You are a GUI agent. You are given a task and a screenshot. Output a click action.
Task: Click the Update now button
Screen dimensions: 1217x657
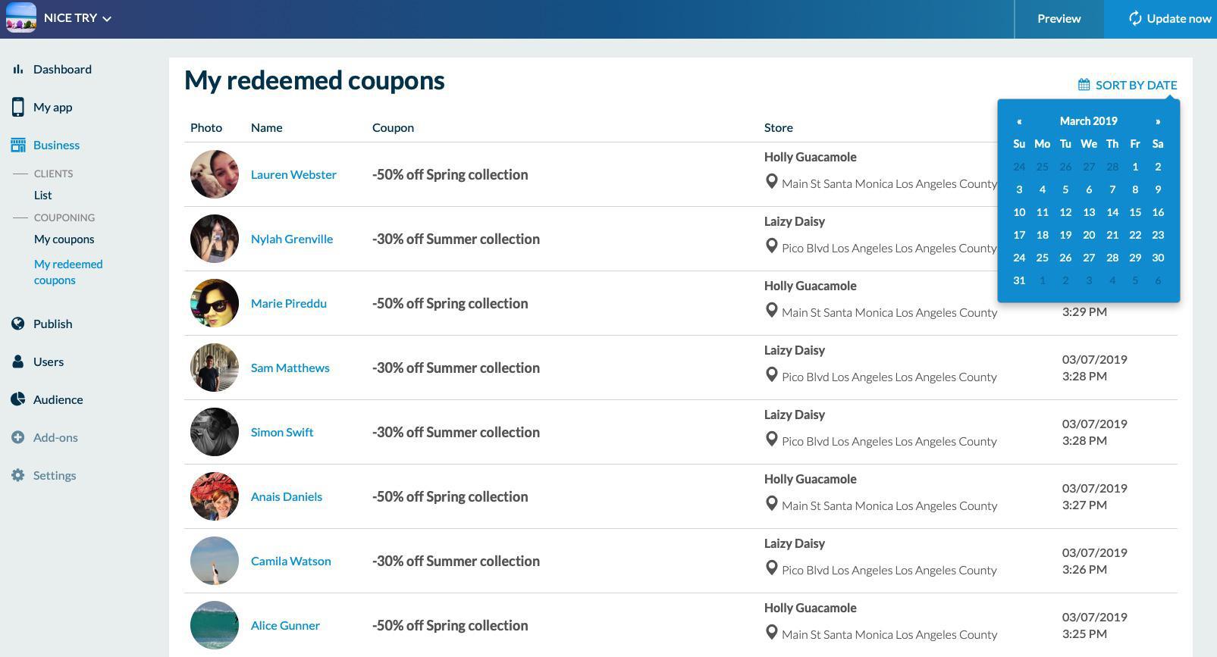tap(1168, 19)
